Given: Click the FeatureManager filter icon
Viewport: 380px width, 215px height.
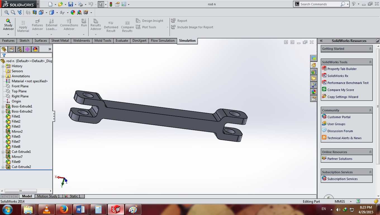Looking at the screenshot, I should coord(4,55).
